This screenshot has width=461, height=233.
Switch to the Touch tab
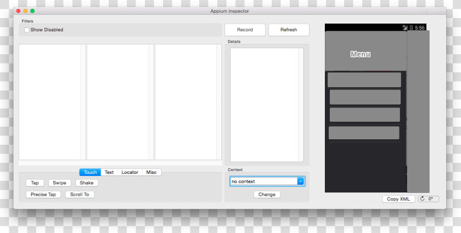click(x=90, y=172)
